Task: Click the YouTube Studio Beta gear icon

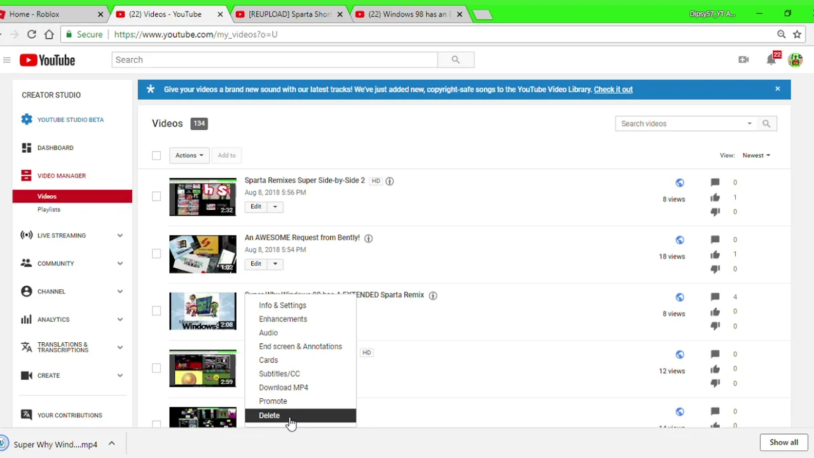Action: [26, 120]
